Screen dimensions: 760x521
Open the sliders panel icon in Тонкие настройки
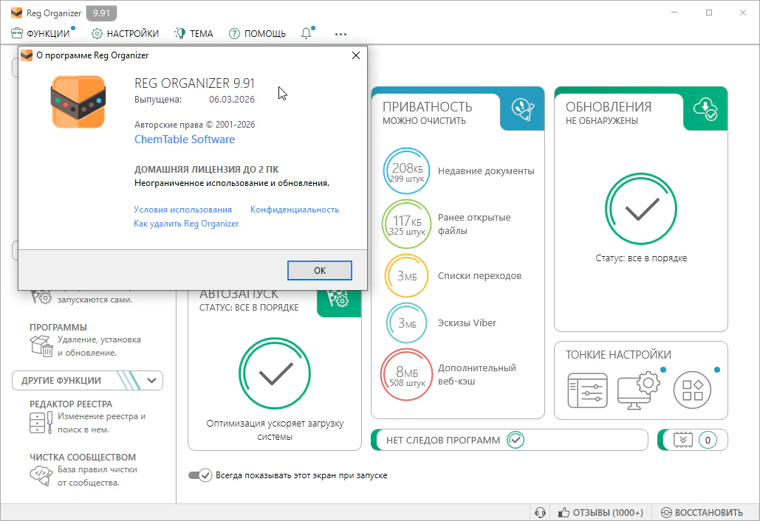(587, 390)
